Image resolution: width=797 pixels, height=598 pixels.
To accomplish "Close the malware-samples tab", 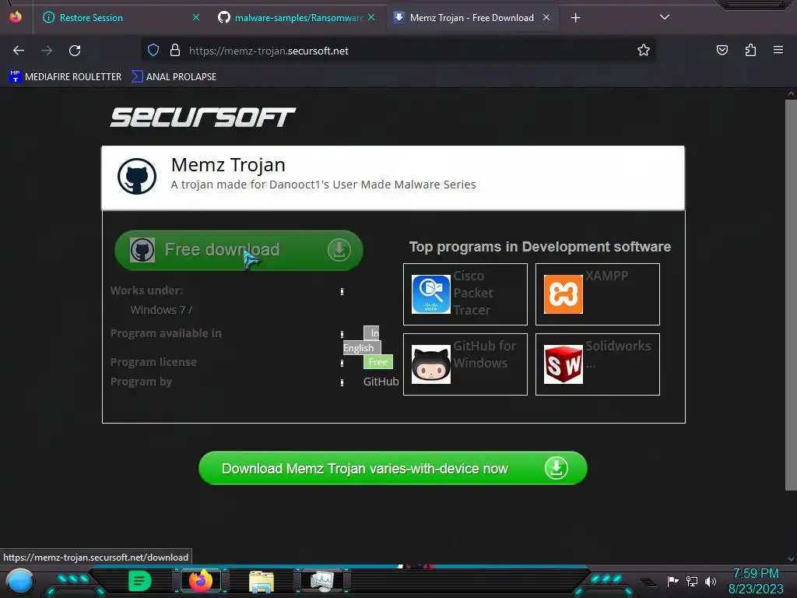I will [371, 17].
